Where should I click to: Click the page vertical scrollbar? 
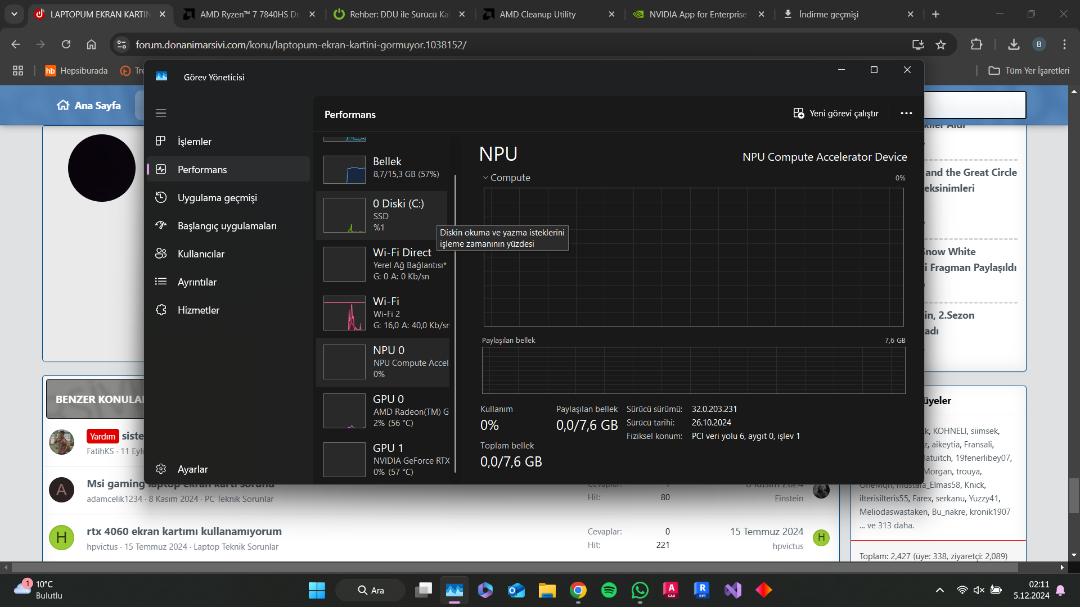point(1074,495)
